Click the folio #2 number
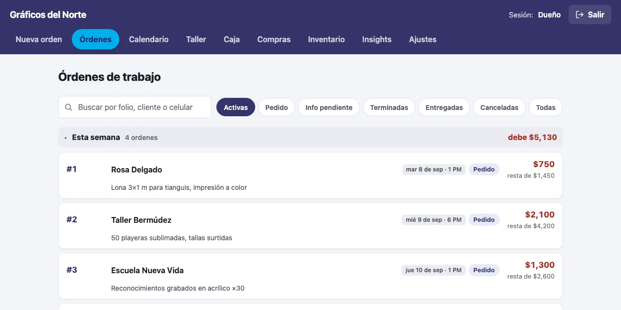Viewport: 621px width, 310px height. tap(72, 219)
